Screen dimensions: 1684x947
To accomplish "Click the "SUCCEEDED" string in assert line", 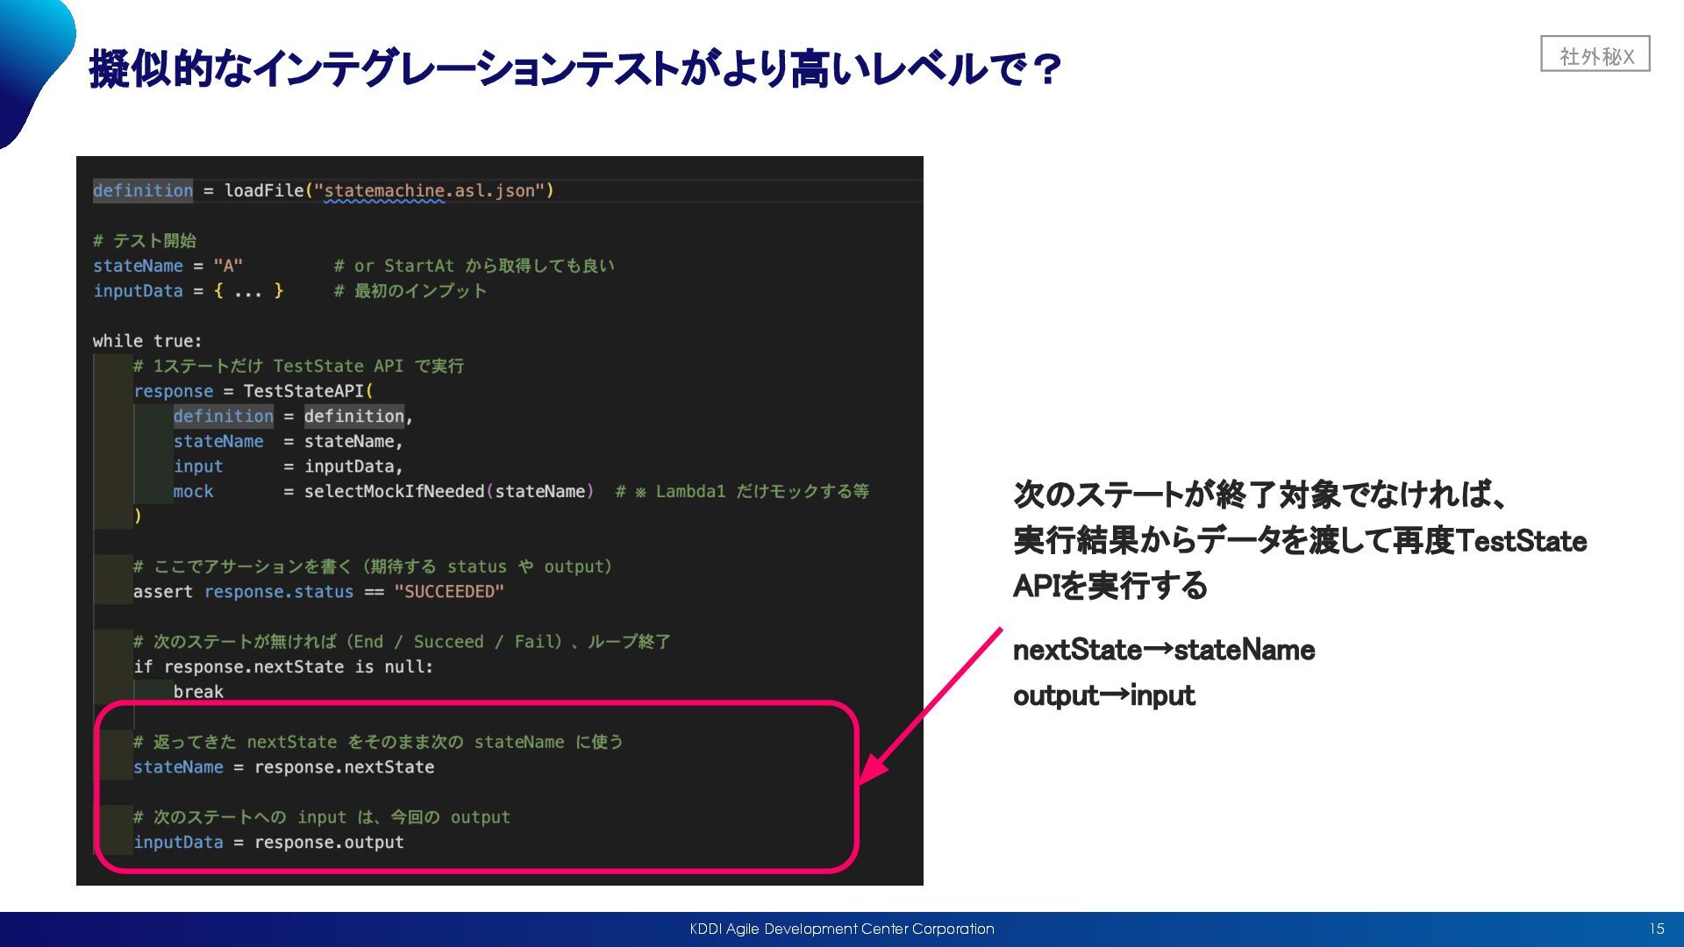I will 448,592.
